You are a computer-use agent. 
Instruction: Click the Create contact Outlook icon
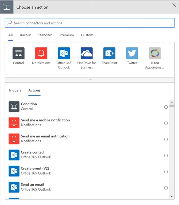pyautogui.click(x=14, y=155)
